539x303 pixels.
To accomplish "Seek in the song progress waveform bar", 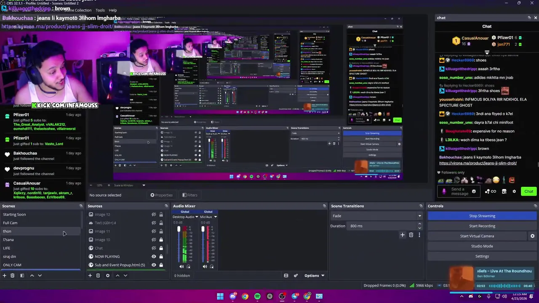I will pos(504,286).
